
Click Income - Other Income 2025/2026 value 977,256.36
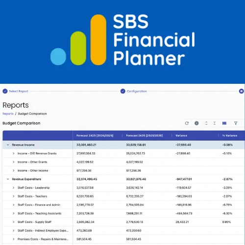133,171
